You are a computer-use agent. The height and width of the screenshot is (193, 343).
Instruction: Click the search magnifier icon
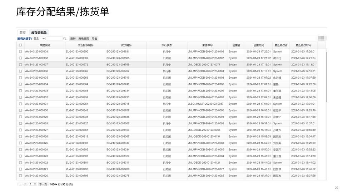(x=65, y=39)
